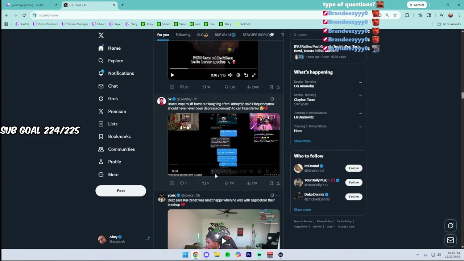464x261 pixels.
Task: Enter fullscreen on horror movies video
Action: 254,75
